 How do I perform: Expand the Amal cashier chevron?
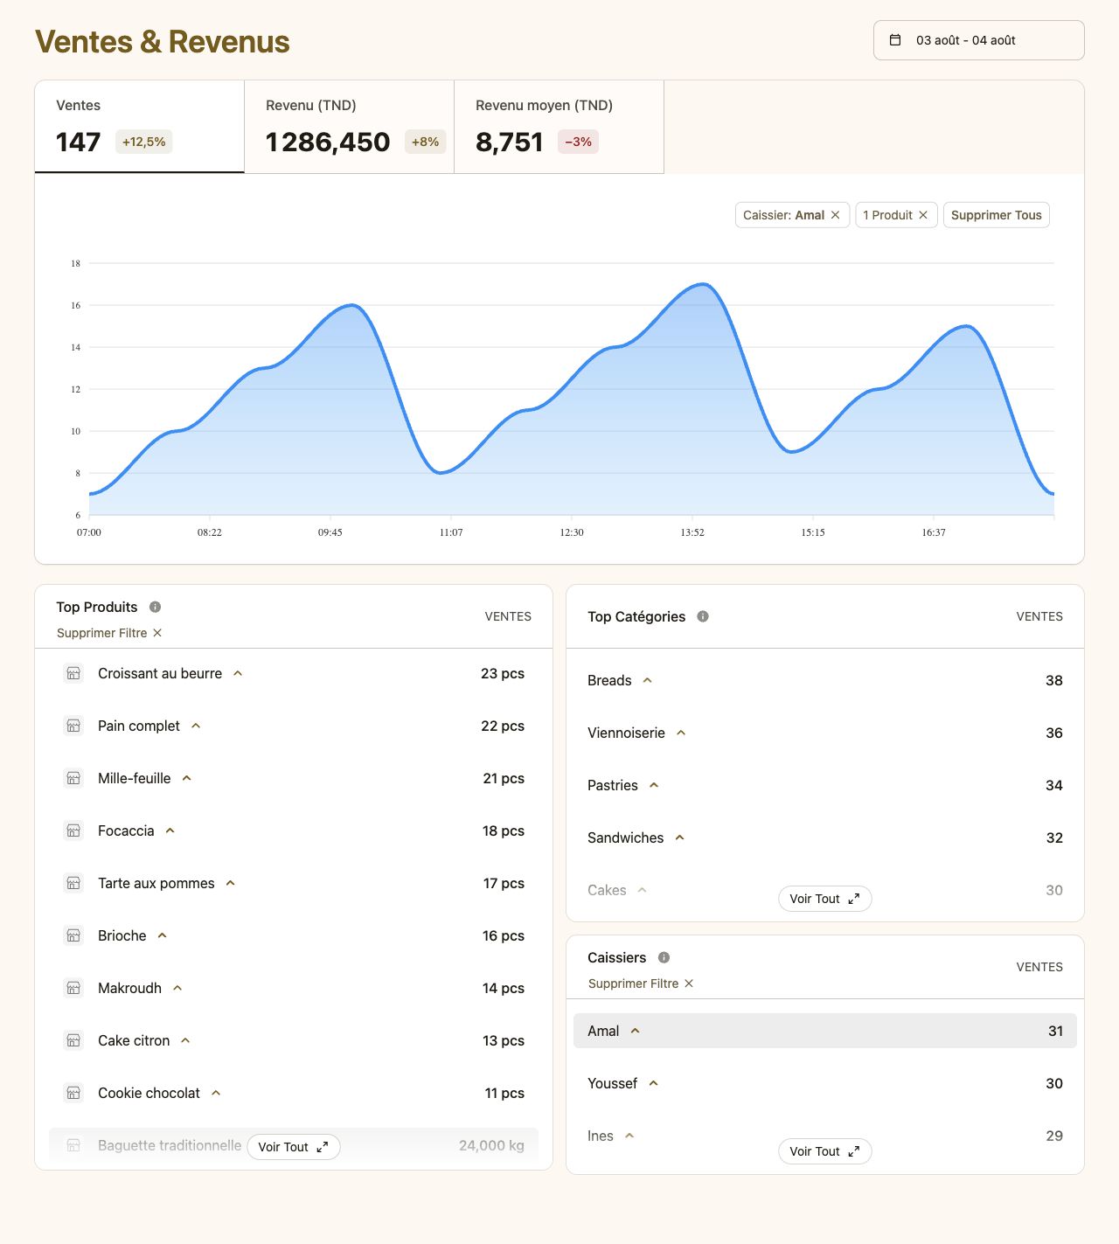click(x=636, y=1031)
